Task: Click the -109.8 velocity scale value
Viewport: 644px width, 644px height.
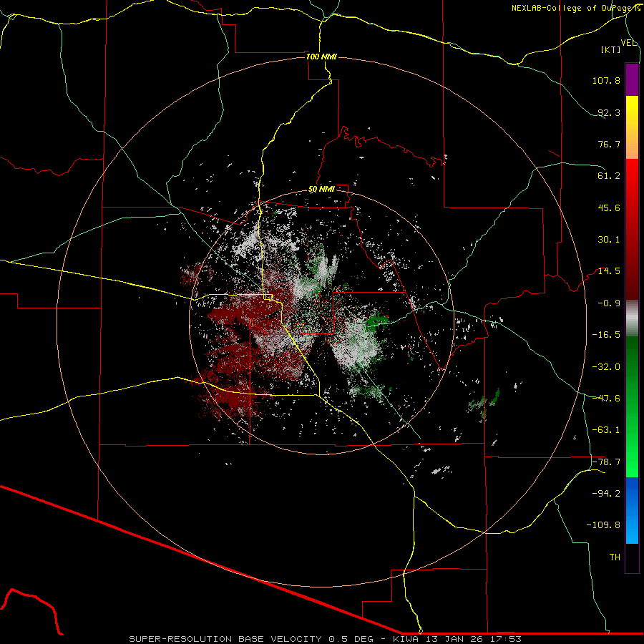Action: click(603, 525)
